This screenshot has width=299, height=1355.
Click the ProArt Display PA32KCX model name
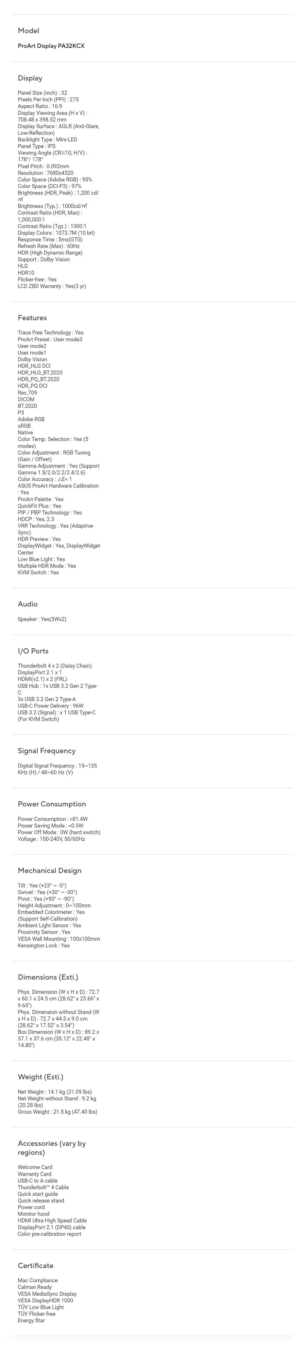[51, 46]
